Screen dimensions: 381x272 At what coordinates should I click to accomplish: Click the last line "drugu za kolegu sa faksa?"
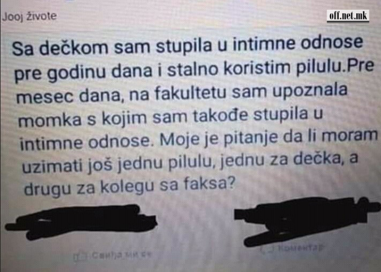[x=130, y=186]
